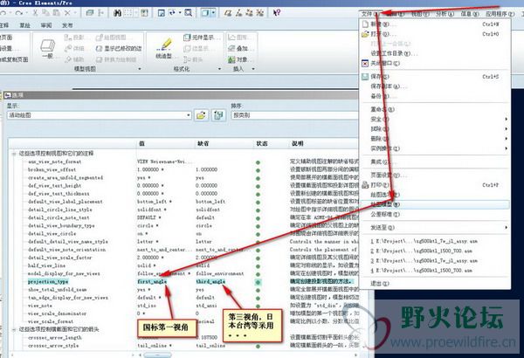Image resolution: width=524 pixels, height=358 pixels.
Task: Click the open-folder icon in options dialog
Action: point(201,115)
